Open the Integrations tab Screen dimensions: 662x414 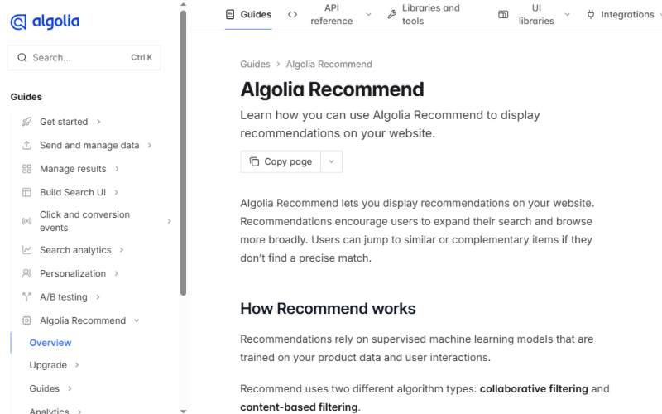pyautogui.click(x=624, y=14)
